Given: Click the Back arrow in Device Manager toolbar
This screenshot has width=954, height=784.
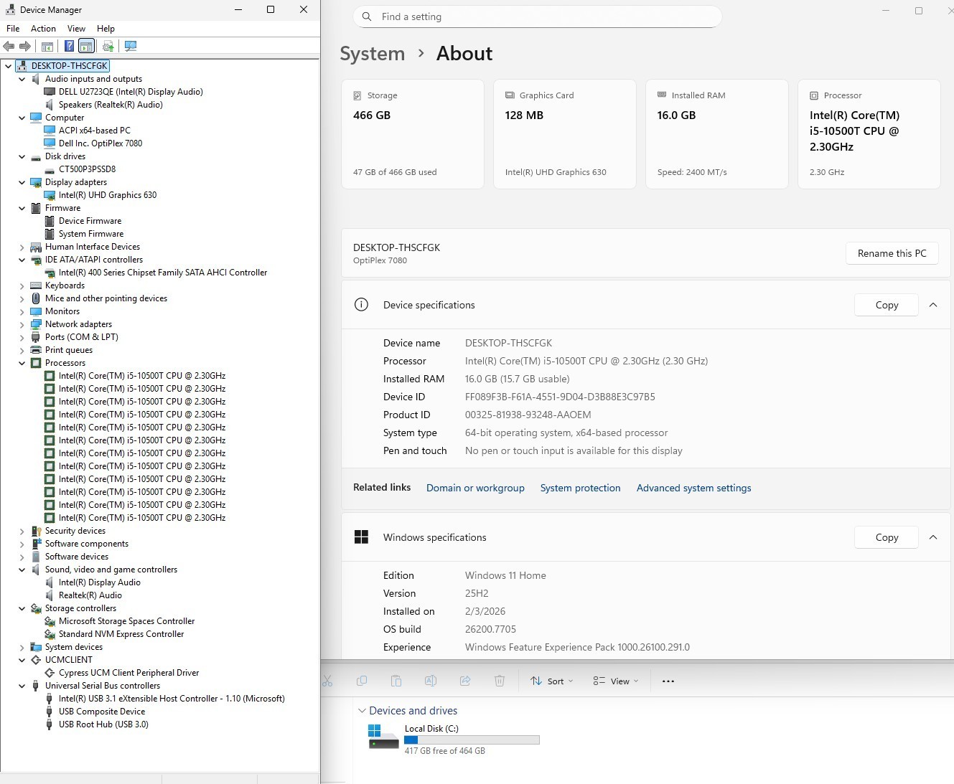Looking at the screenshot, I should pyautogui.click(x=9, y=47).
